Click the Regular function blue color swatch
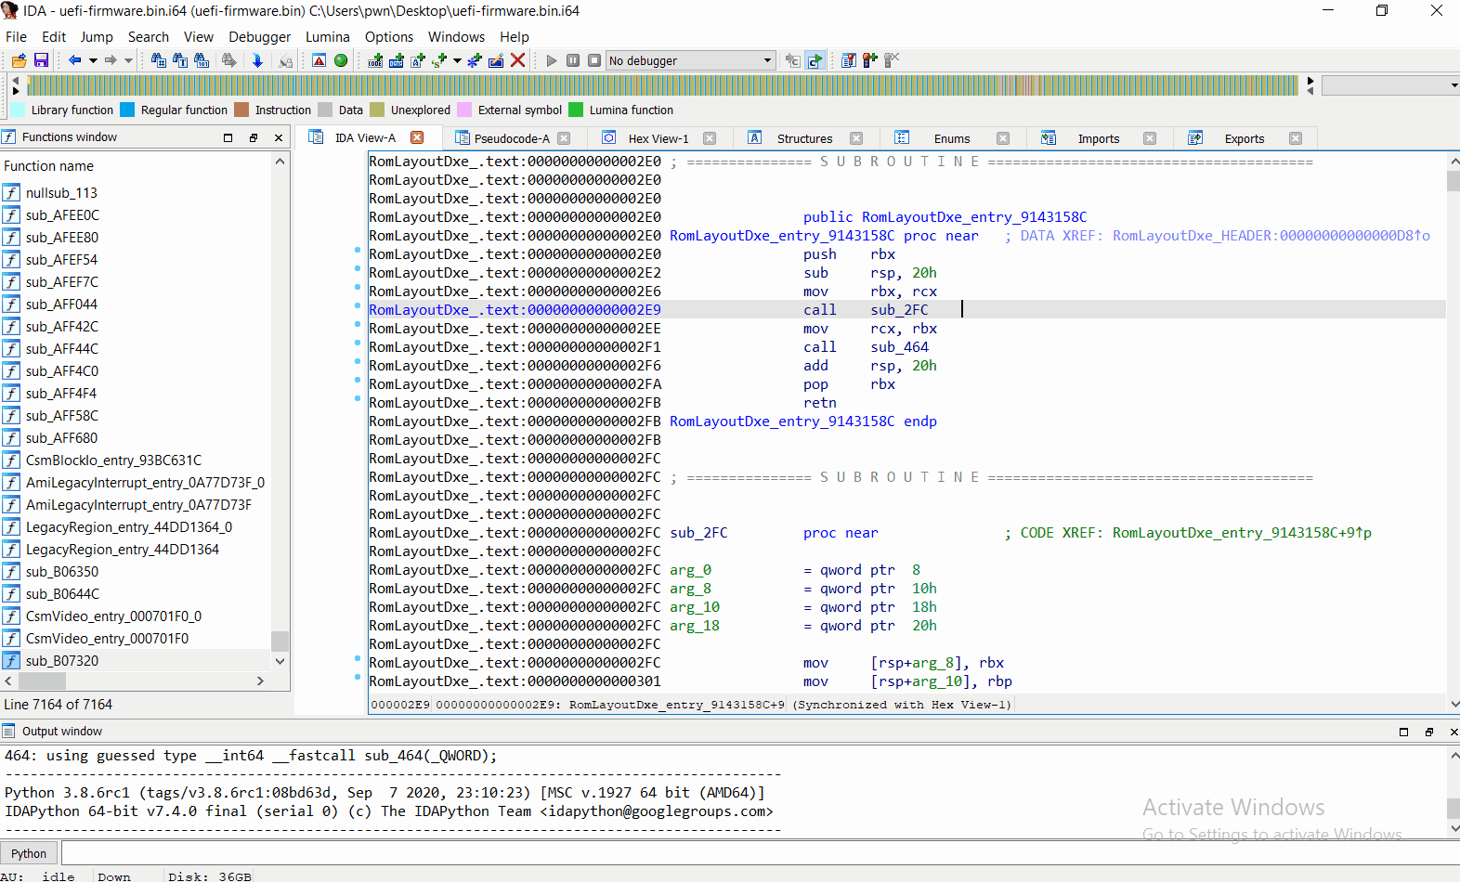The width and height of the screenshot is (1460, 882). [128, 110]
